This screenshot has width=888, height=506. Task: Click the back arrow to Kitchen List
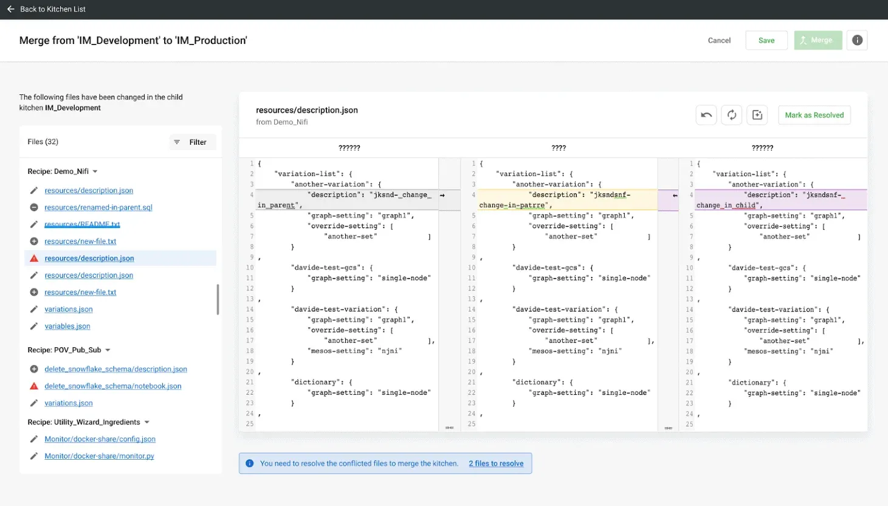click(x=10, y=9)
